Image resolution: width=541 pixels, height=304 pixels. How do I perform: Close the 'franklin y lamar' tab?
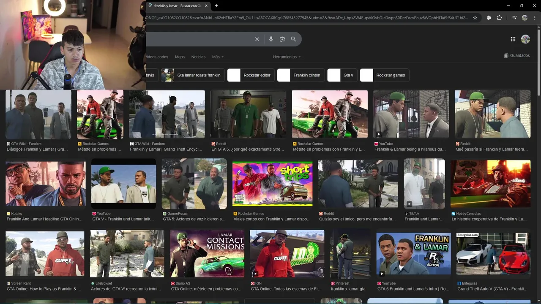click(206, 5)
